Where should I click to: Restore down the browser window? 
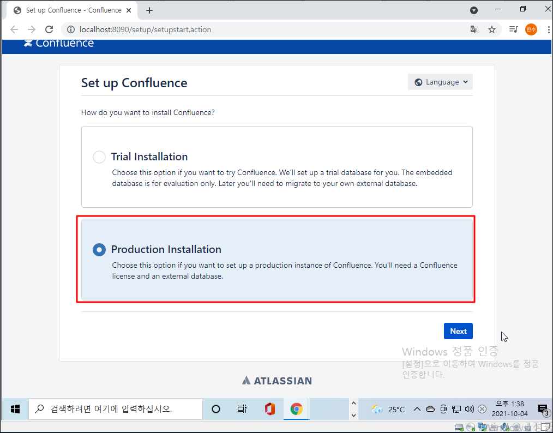523,9
